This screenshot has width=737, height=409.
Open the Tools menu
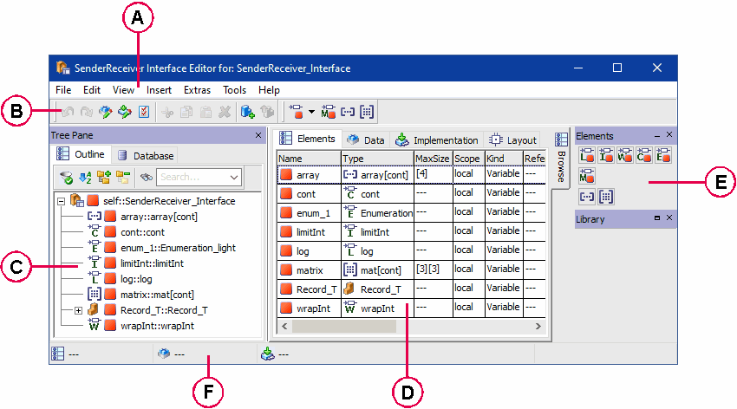(234, 90)
